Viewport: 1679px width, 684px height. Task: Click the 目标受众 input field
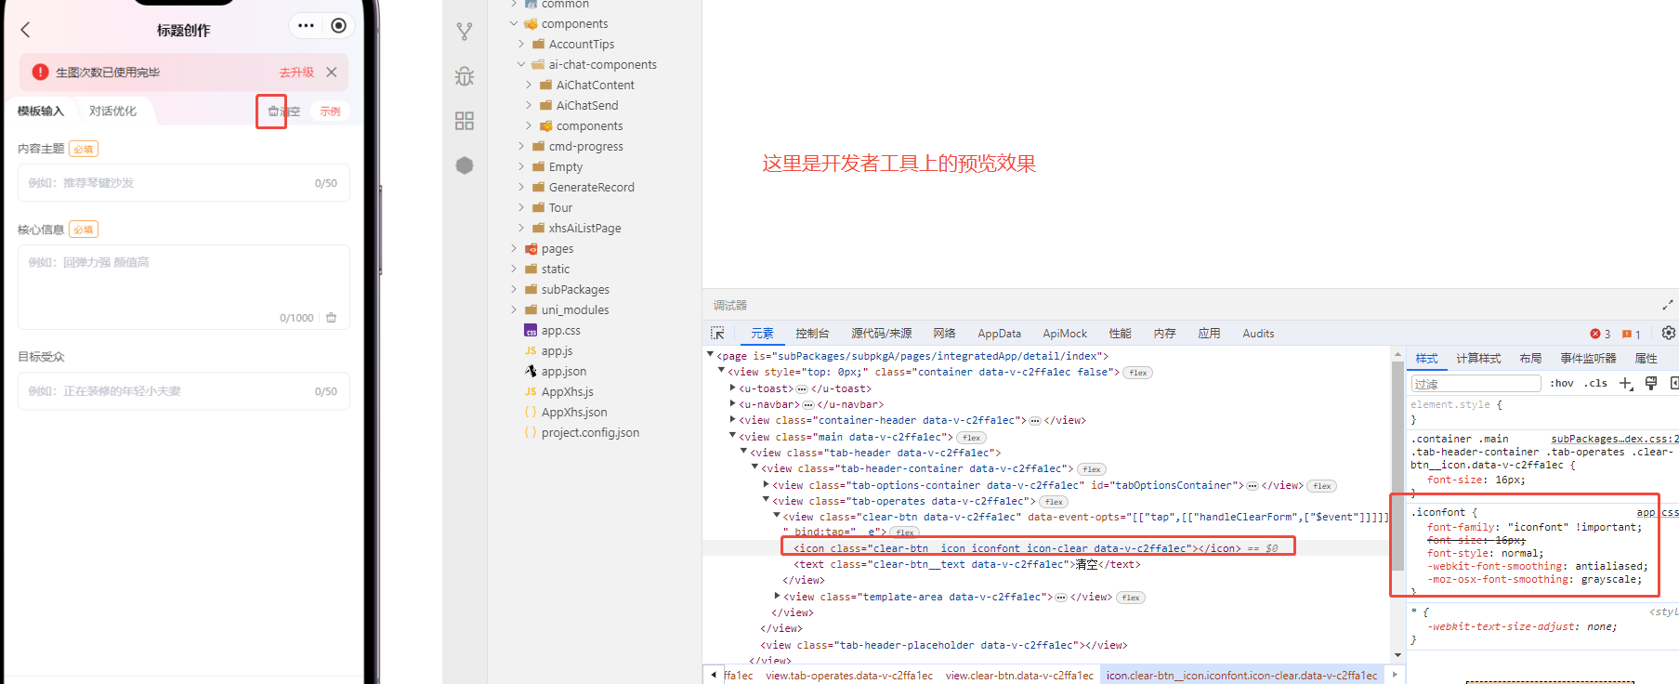tap(184, 391)
